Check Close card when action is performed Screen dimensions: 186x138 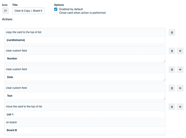coord(56,13)
